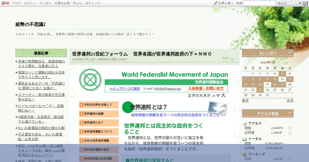The height and width of the screenshot is (162, 309).
Task: Select calendar date 23
Action: coord(260,90)
